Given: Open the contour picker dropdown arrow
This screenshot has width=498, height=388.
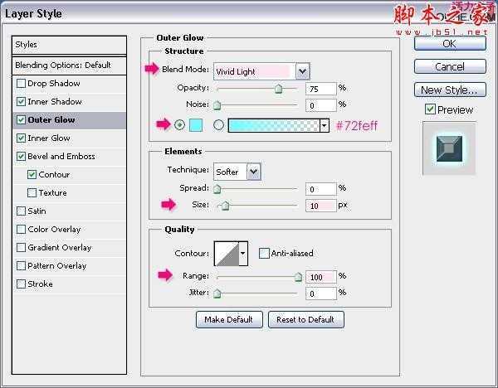Looking at the screenshot, I should point(243,252).
